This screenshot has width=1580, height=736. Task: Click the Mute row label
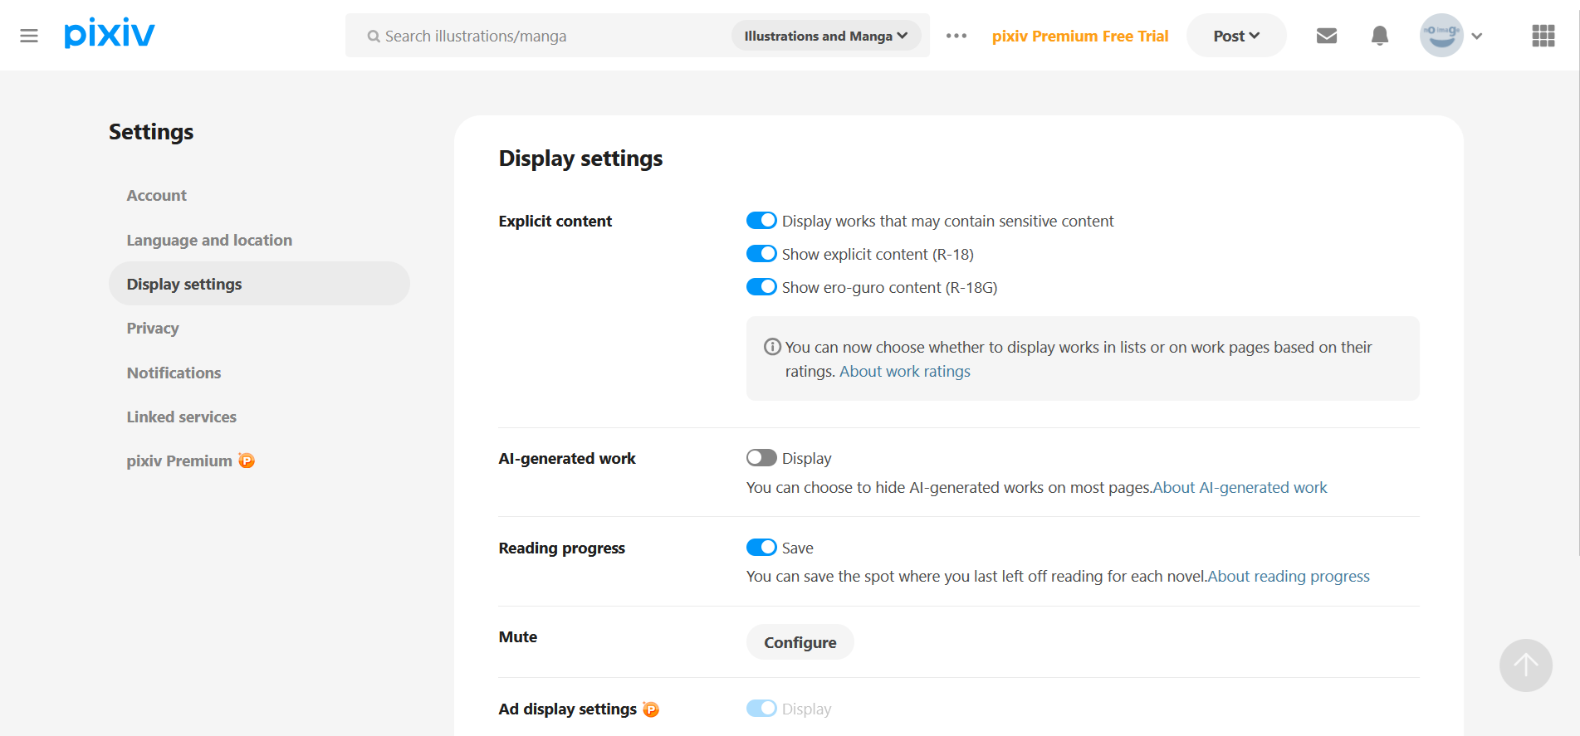tap(518, 637)
